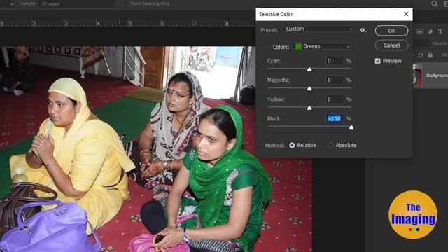This screenshot has width=448, height=252.
Task: Filter layers by pixel layer icon
Action: click(x=419, y=31)
